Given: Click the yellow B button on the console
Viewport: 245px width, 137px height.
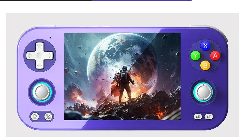Looking at the screenshot, I should click(x=205, y=65).
